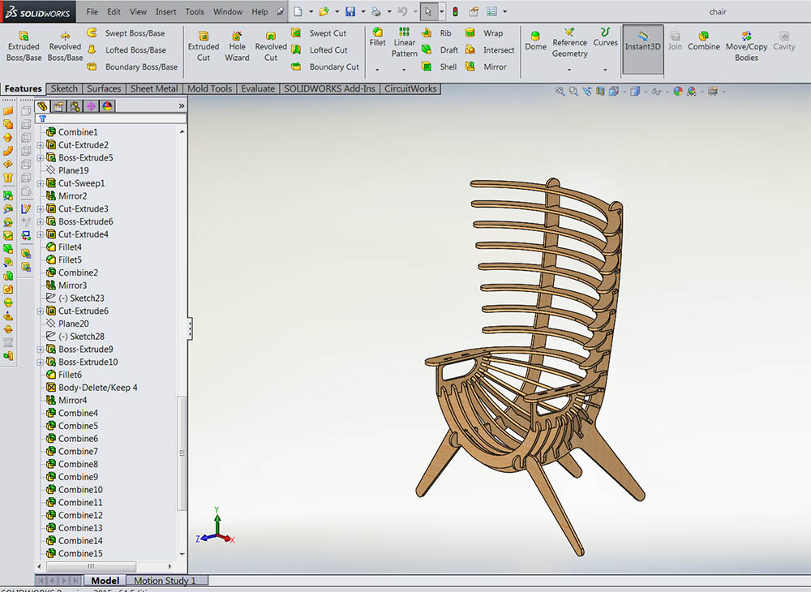
Task: Select the Dome tool
Action: [535, 41]
